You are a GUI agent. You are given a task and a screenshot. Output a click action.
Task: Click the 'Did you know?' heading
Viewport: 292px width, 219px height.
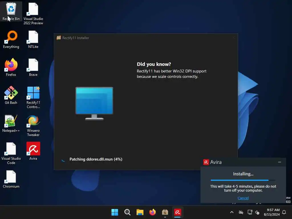pyautogui.click(x=154, y=64)
